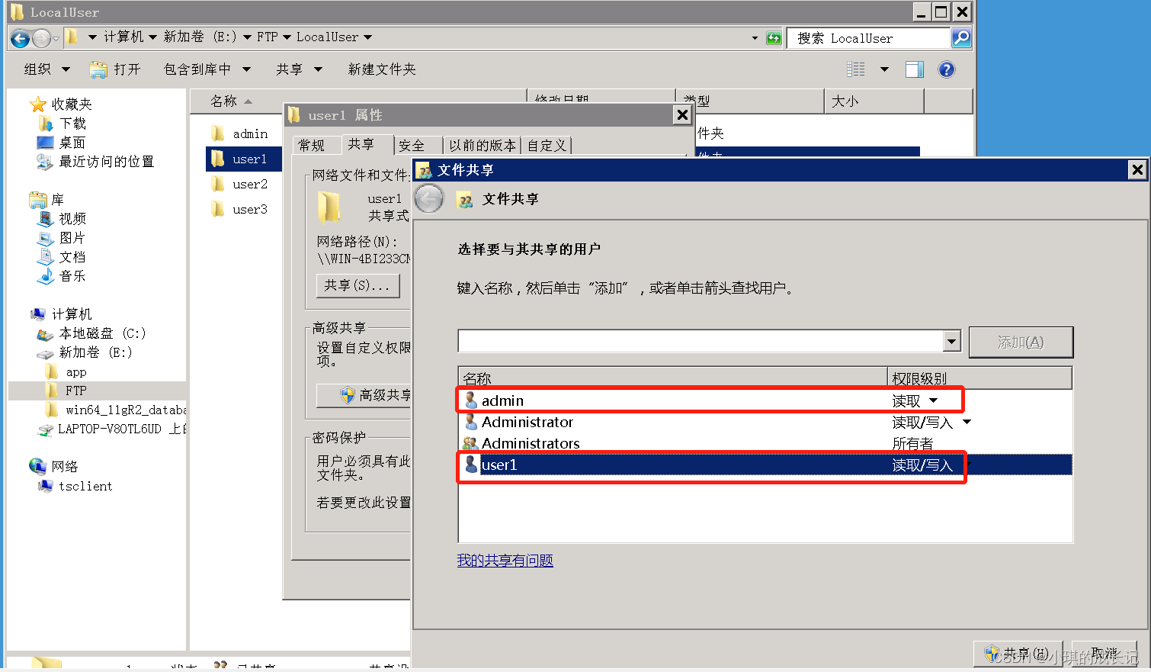
Task: Open the Organize menu dropdown
Action: pyautogui.click(x=46, y=69)
